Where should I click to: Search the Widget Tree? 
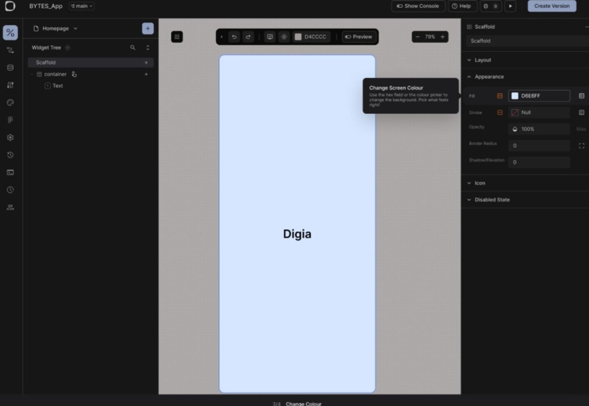[x=133, y=47]
